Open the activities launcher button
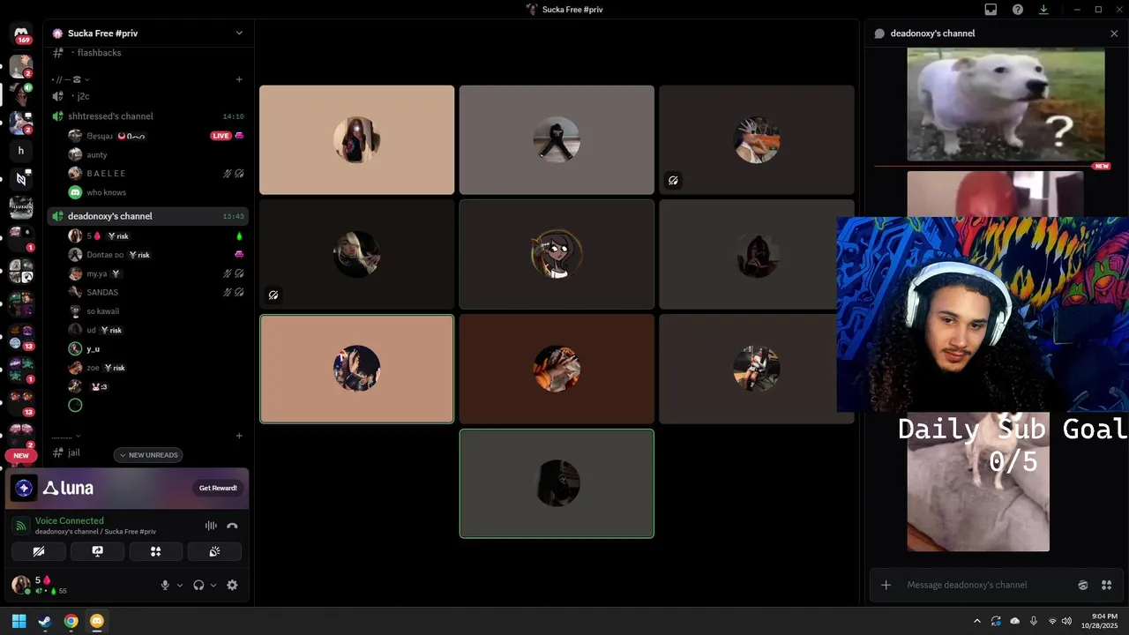Image resolution: width=1129 pixels, height=635 pixels. click(x=155, y=551)
